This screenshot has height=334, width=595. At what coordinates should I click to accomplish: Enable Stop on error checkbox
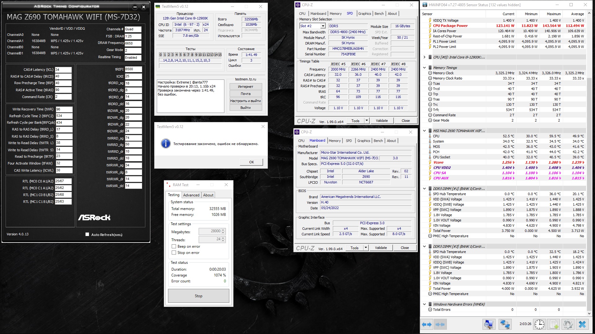click(x=174, y=253)
